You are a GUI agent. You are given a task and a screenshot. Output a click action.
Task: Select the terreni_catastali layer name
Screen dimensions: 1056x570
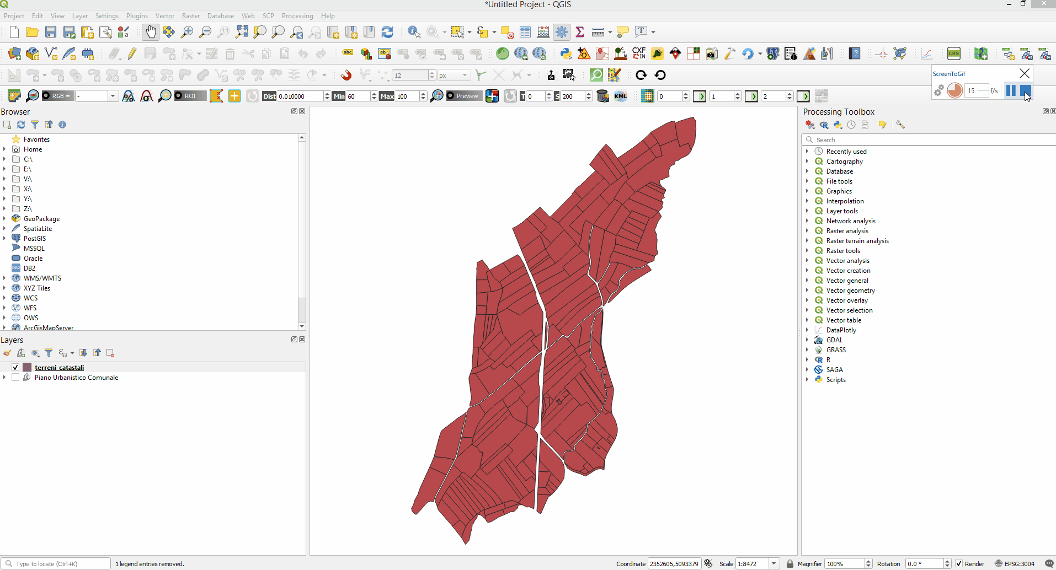[x=59, y=368]
